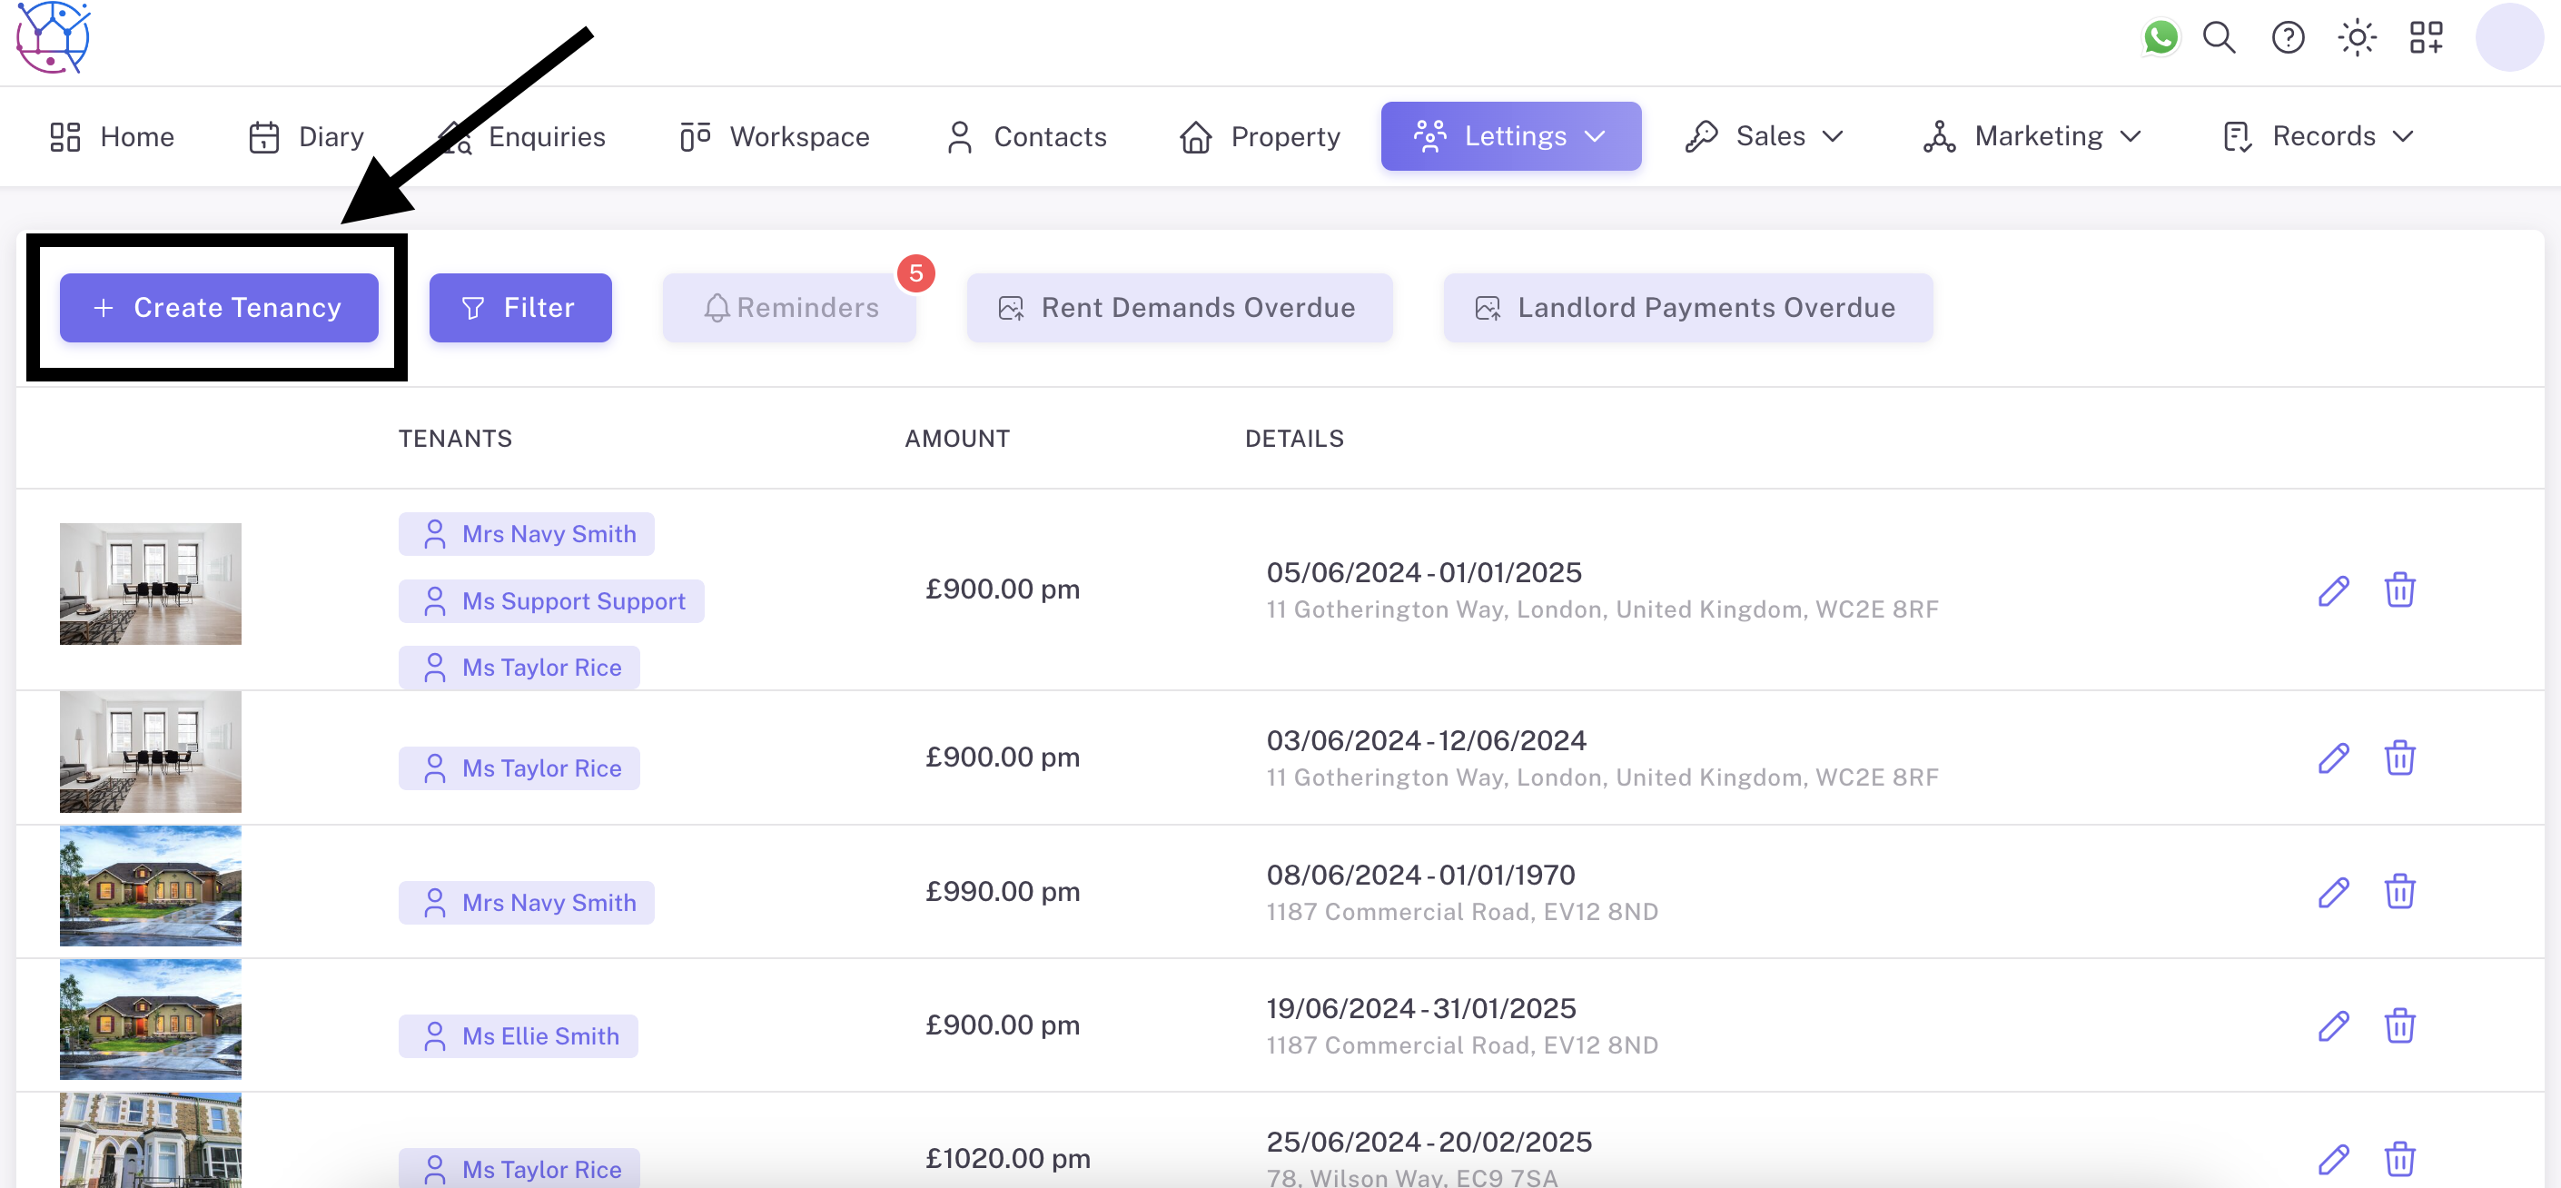2561x1188 pixels.
Task: Expand the Lettings dropdown menu
Action: coord(1510,136)
